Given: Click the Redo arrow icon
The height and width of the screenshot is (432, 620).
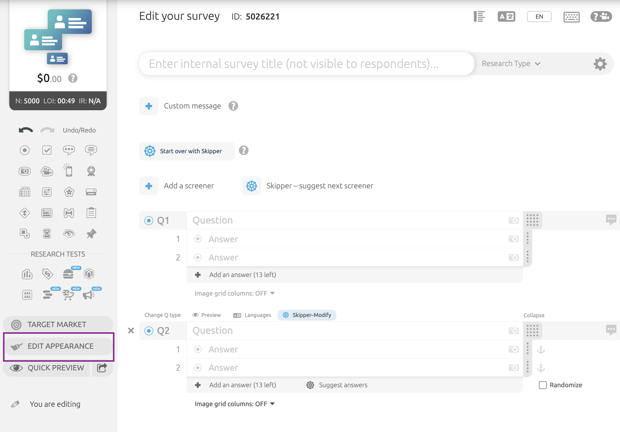Looking at the screenshot, I should [47, 130].
